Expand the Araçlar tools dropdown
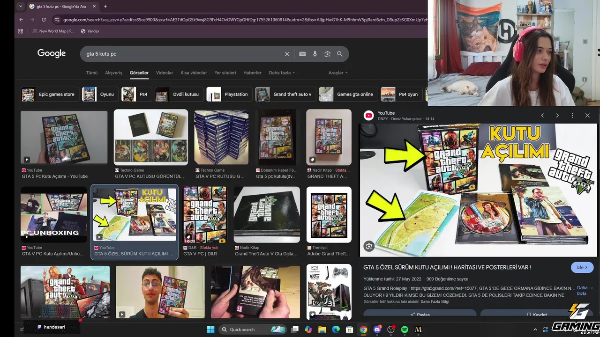 point(338,73)
